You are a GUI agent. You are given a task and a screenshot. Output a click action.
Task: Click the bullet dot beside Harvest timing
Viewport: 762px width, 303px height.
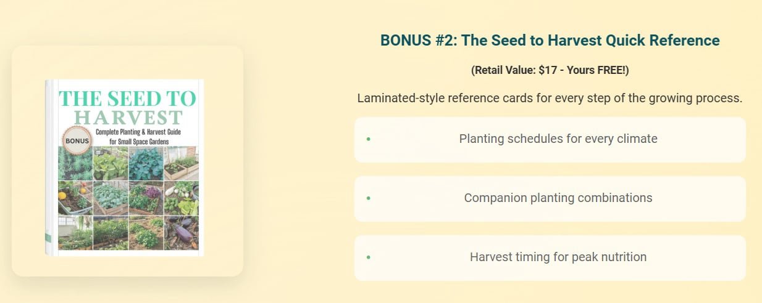[369, 257]
